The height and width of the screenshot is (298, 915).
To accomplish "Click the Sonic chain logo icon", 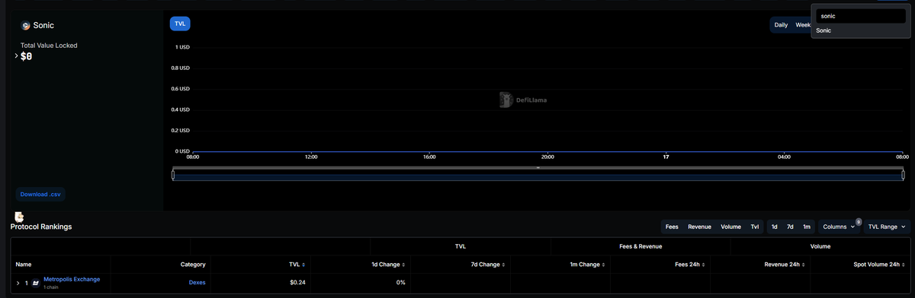I will point(26,25).
